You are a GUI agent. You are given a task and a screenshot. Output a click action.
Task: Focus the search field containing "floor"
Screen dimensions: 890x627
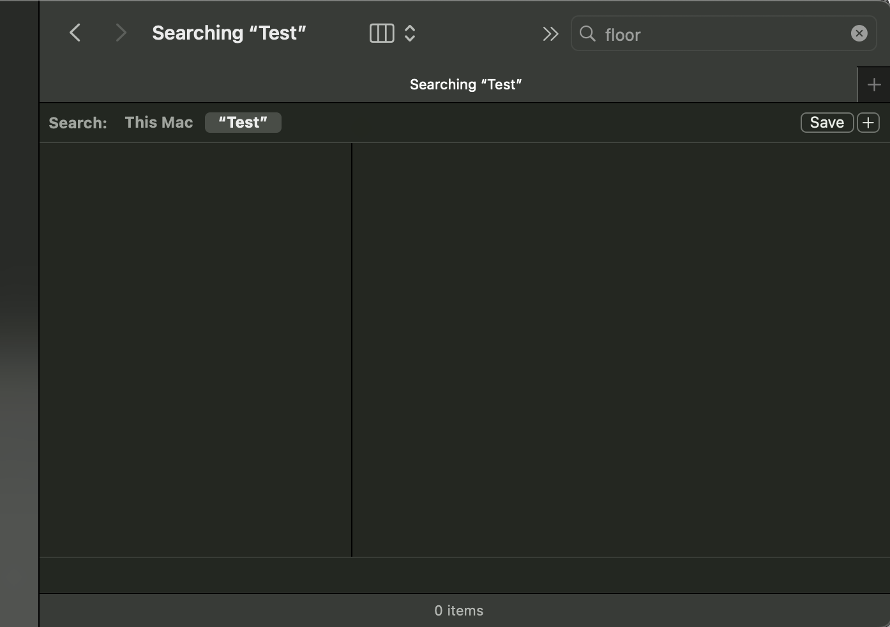(x=721, y=34)
